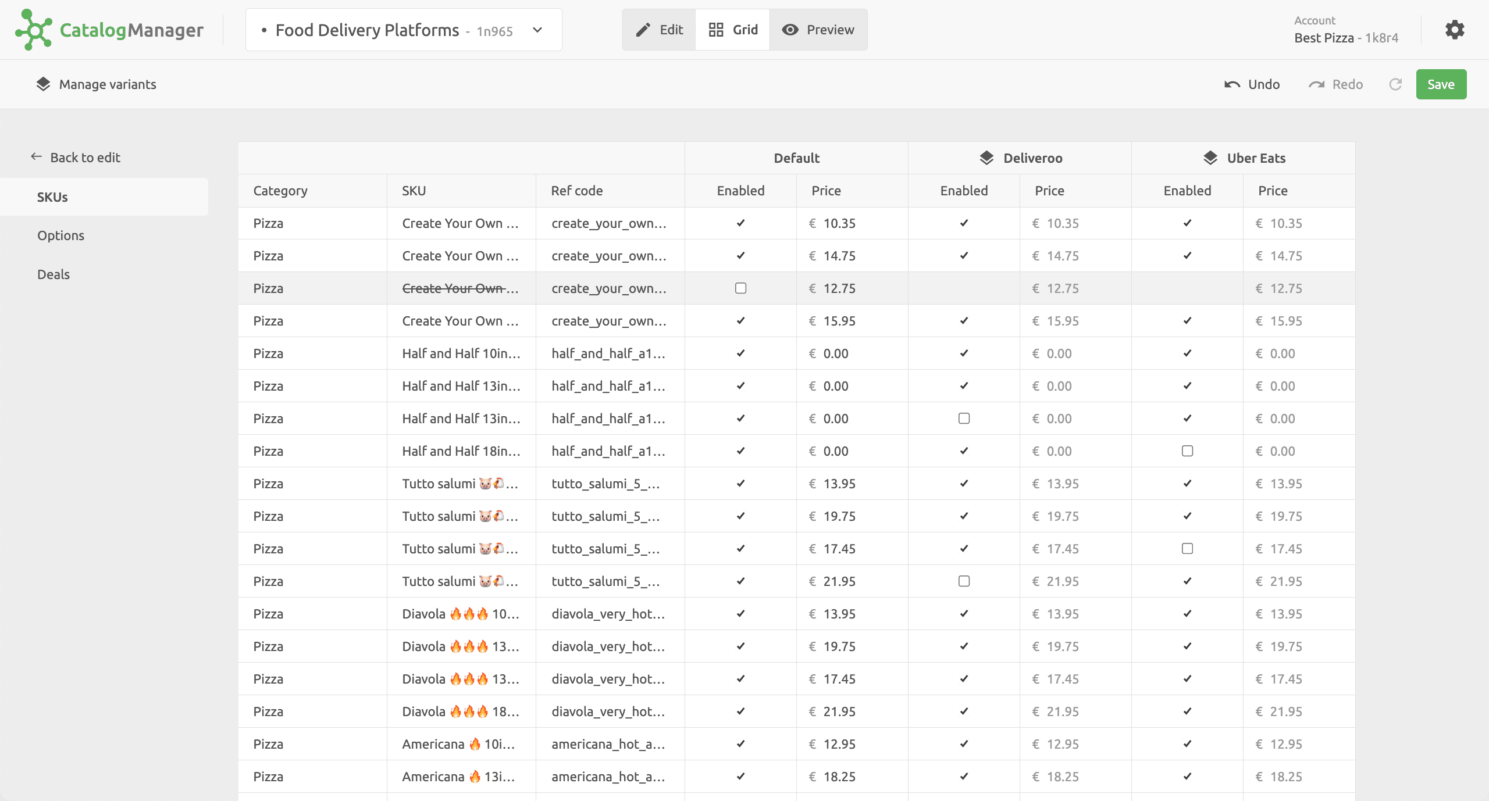Click the back arrow icon beside Back to edit
1489x801 pixels.
click(36, 156)
